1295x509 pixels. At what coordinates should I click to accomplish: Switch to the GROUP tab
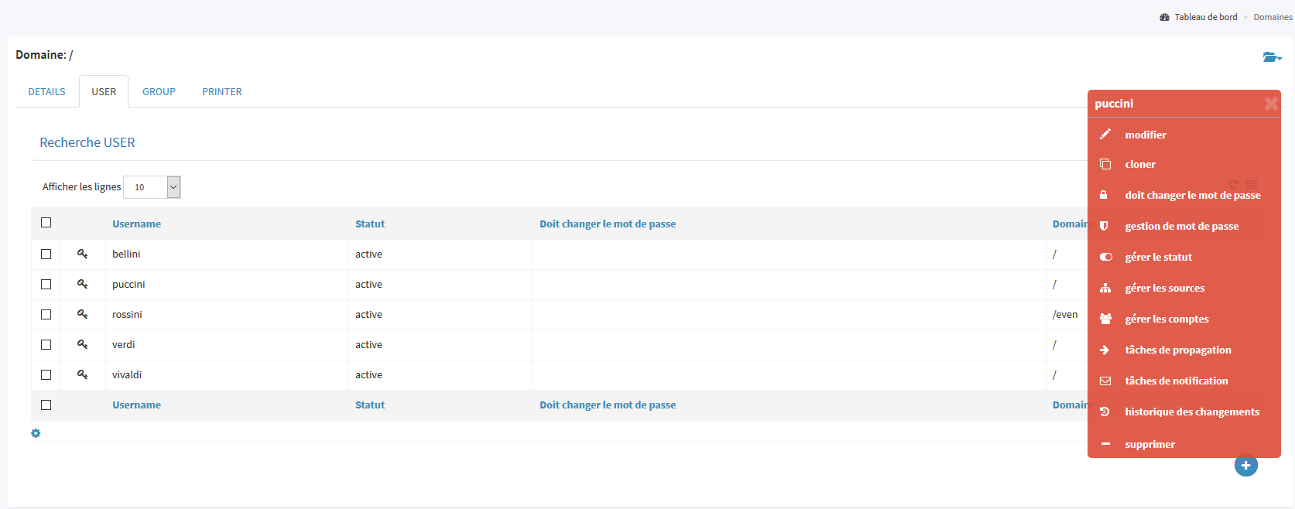coord(159,92)
